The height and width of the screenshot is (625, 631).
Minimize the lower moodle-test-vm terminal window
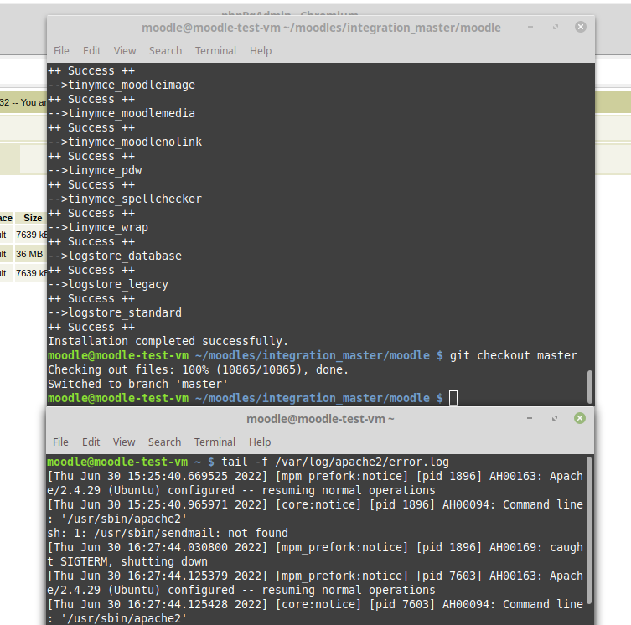point(530,418)
